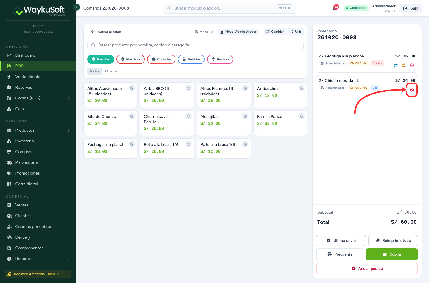Toggle availability icon on Pollo a la brasa 1/8 card
This screenshot has height=283, width=429.
point(245,144)
